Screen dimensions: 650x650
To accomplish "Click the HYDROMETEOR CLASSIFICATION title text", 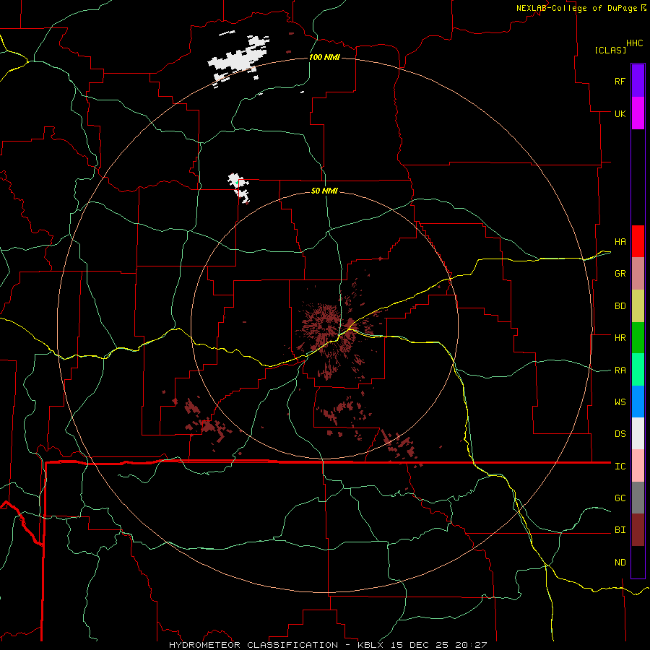I will (x=253, y=645).
